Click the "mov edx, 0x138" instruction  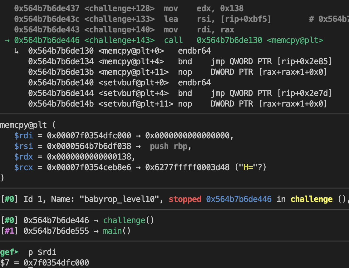(x=204, y=8)
